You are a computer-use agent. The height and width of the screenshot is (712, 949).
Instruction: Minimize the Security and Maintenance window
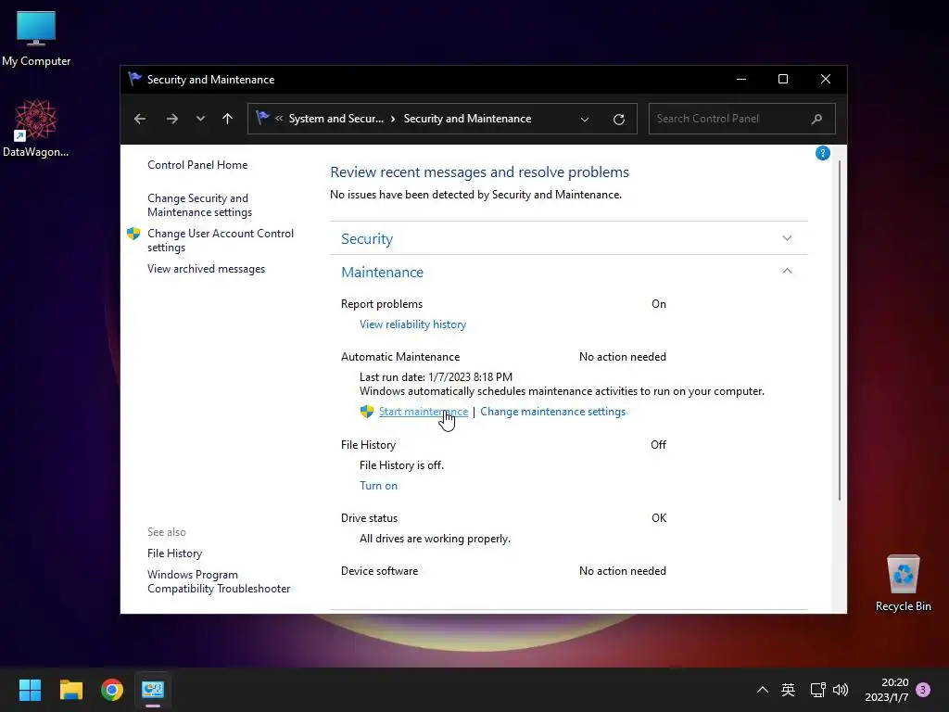pos(740,80)
